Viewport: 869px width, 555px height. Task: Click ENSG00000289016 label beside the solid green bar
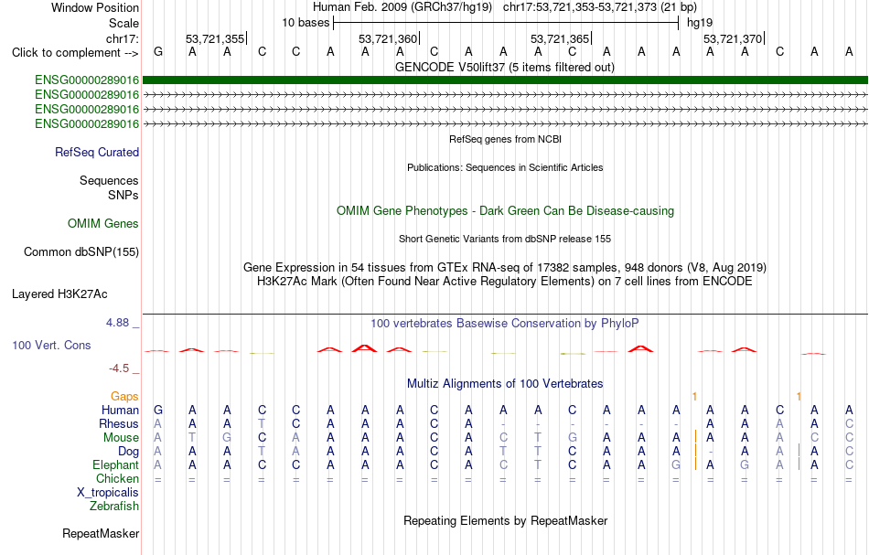87,80
